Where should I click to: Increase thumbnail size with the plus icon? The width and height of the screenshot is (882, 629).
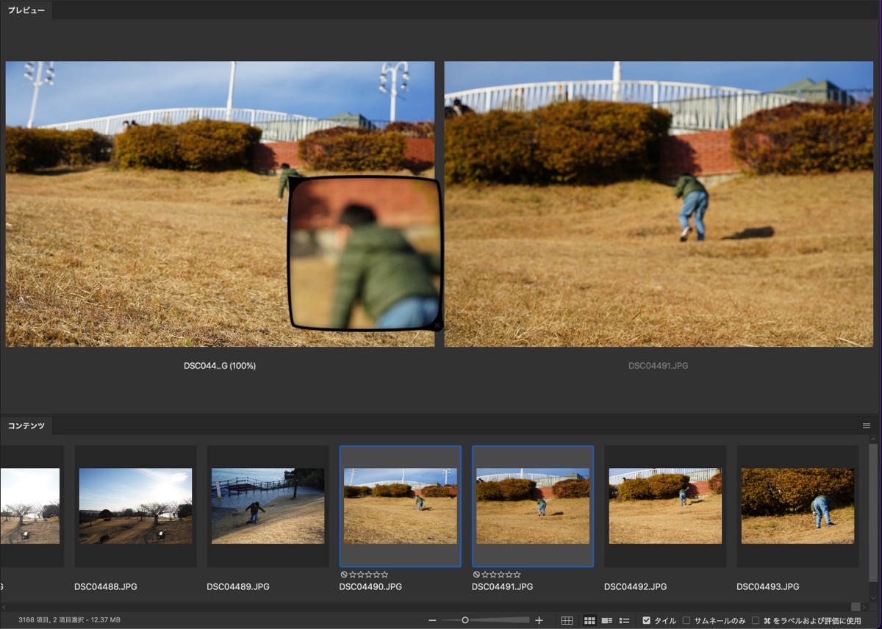539,621
